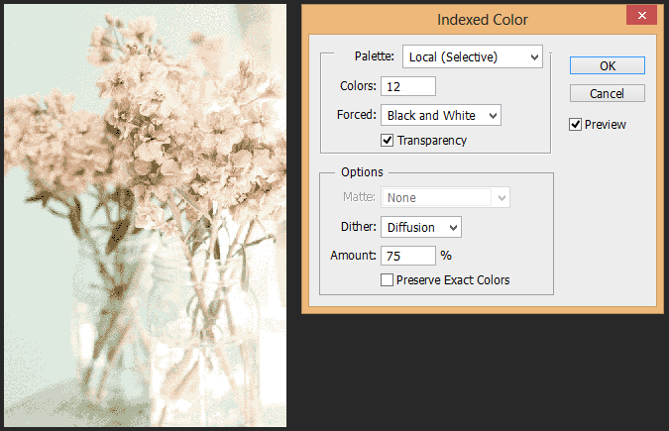
Task: Open the Dither dropdown showing Diffusion
Action: (420, 227)
